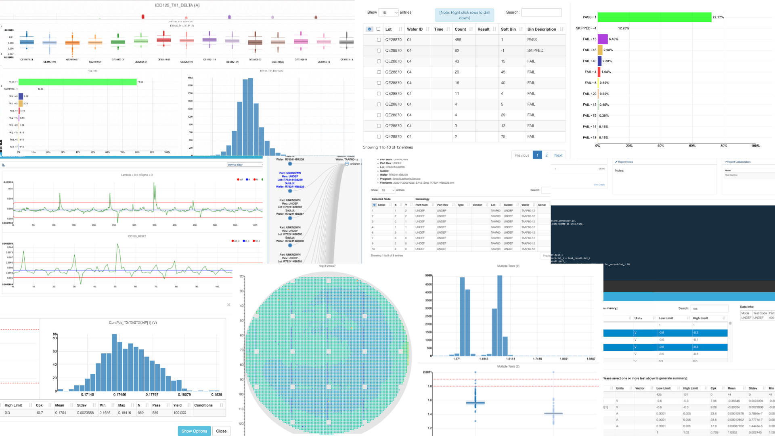Click the green PASS bar showing 72.17%

(x=654, y=17)
